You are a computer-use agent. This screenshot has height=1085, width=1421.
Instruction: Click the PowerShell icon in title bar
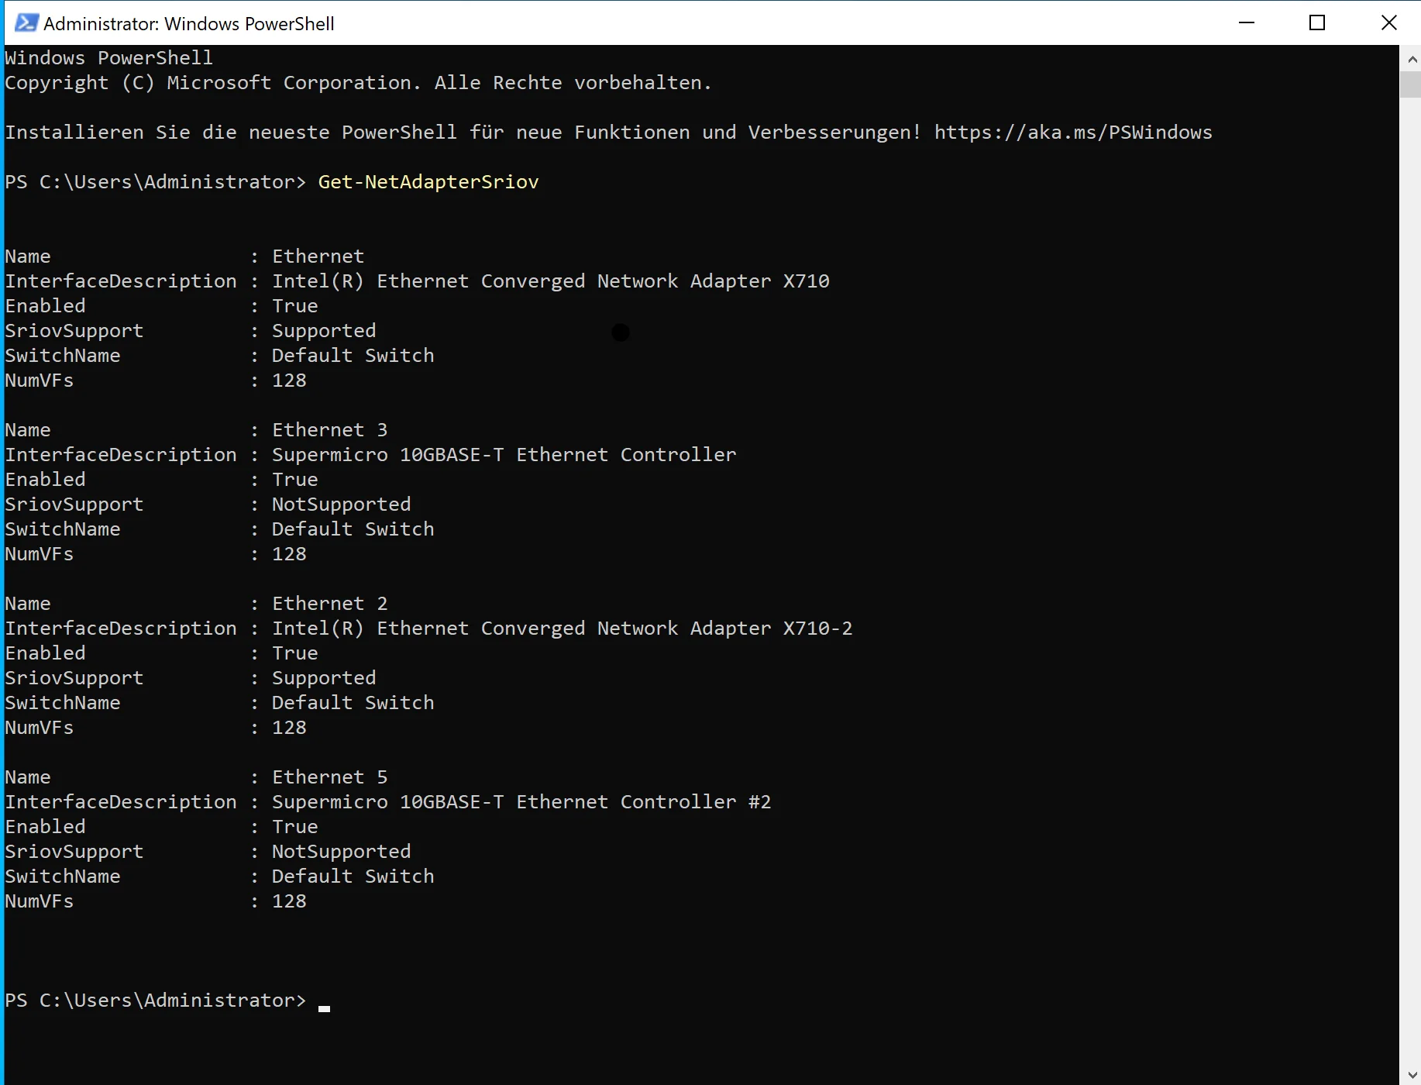(26, 23)
